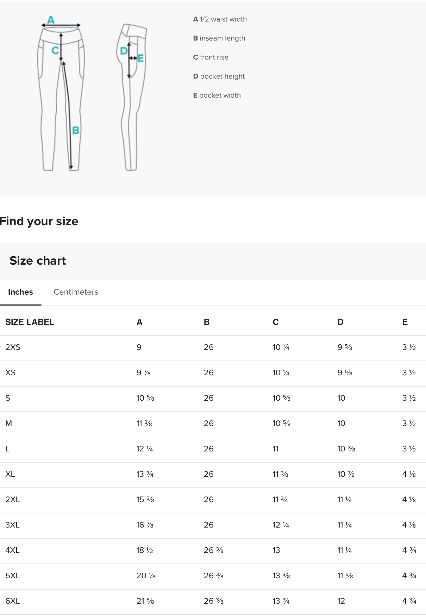426x616 pixels.
Task: Click the M size label in the chart
Action: click(9, 423)
